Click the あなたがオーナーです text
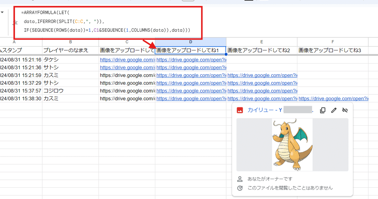 270,179
